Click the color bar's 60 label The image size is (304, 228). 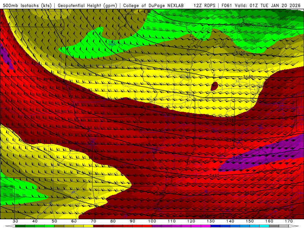click(x=74, y=221)
